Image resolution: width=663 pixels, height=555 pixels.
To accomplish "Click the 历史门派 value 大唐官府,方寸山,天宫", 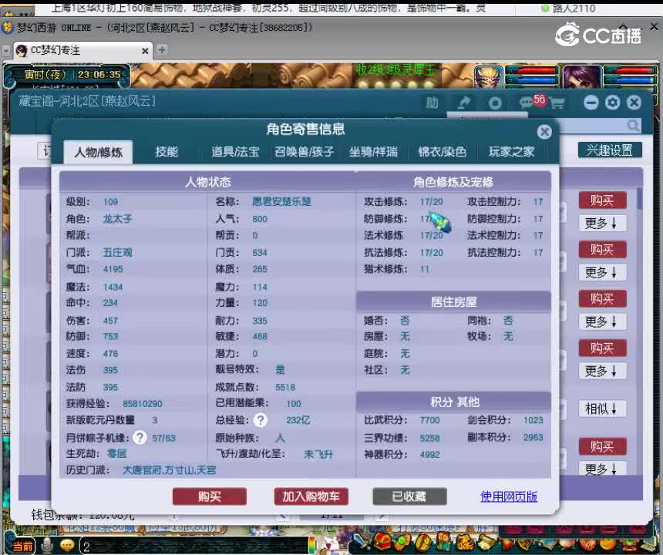I will (169, 470).
